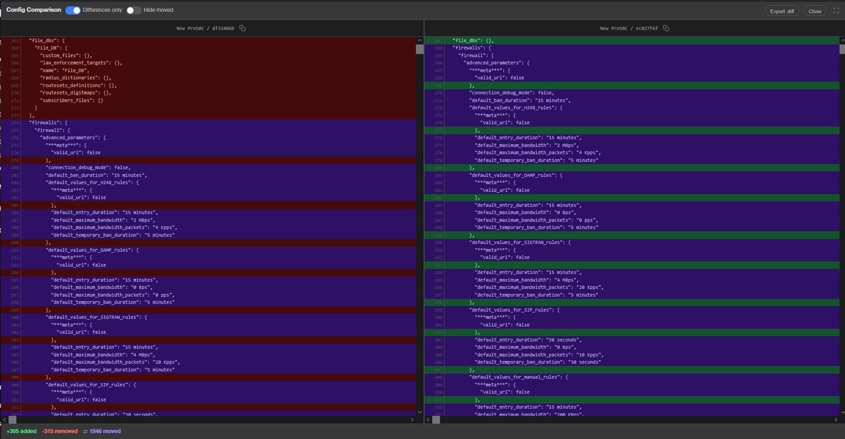Select the -315 removed counter

coord(60,431)
